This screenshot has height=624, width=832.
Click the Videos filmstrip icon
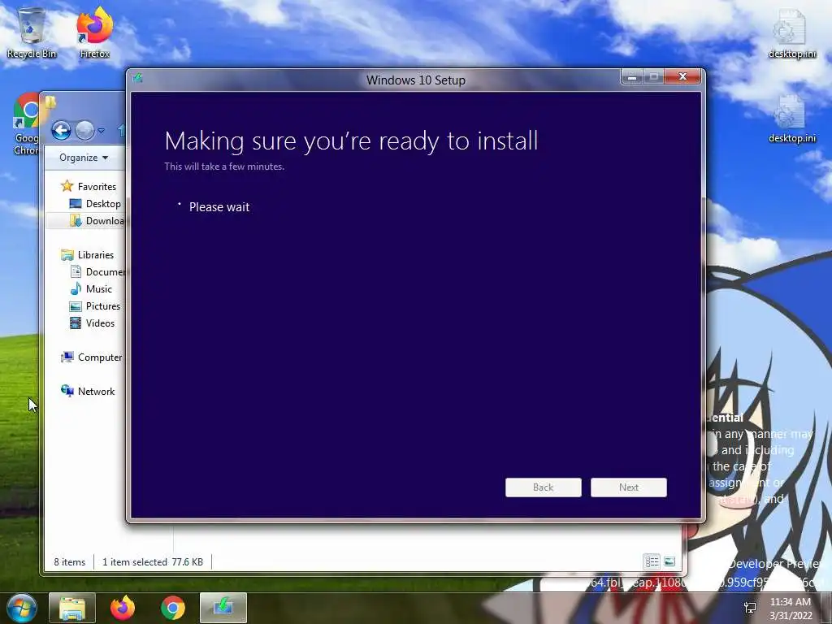(76, 323)
